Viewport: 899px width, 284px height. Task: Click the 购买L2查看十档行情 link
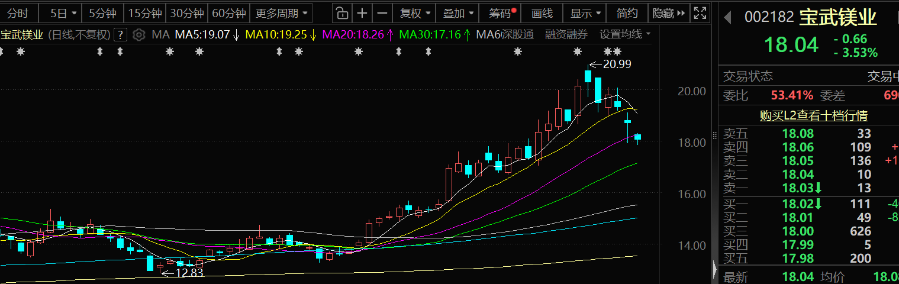pos(813,115)
